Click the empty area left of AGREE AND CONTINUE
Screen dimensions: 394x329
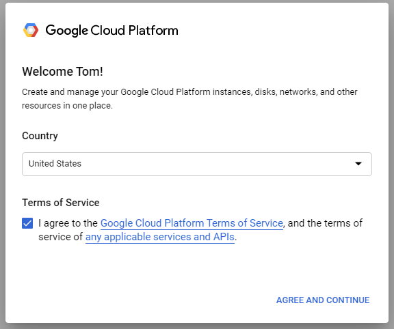click(x=141, y=300)
